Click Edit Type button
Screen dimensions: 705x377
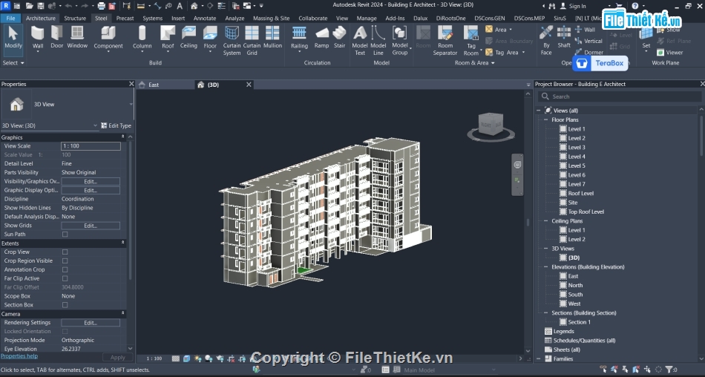coord(116,125)
